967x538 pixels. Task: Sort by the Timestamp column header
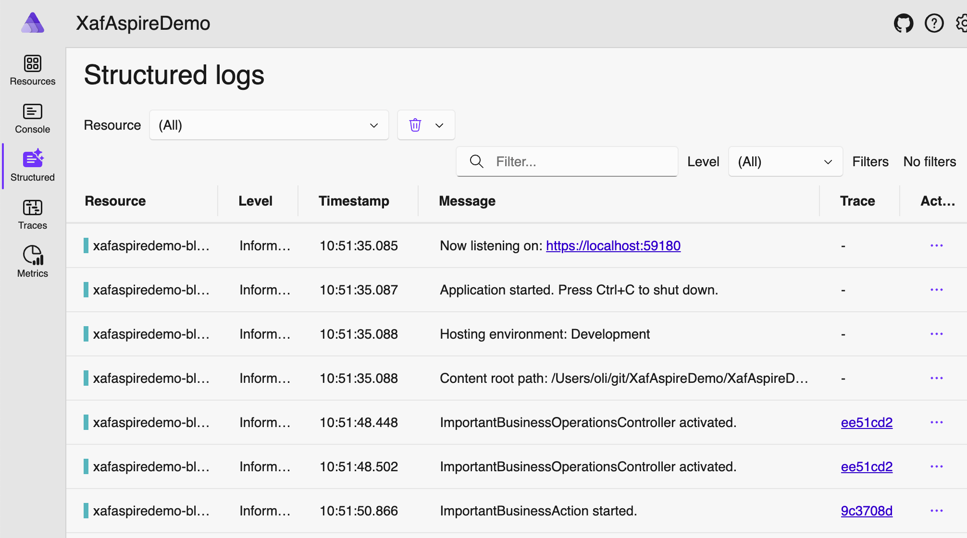(x=354, y=201)
